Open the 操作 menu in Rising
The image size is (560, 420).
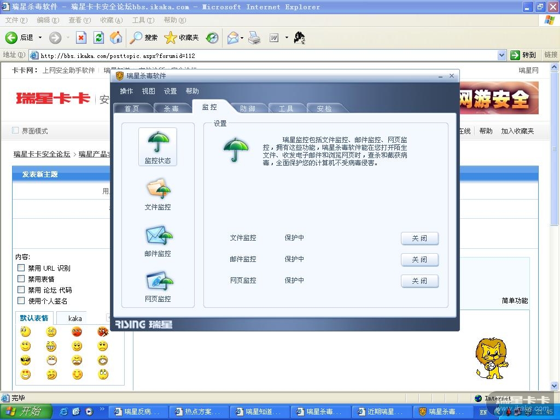(126, 91)
